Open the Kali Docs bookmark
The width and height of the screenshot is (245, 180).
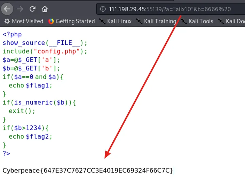[x=231, y=21]
